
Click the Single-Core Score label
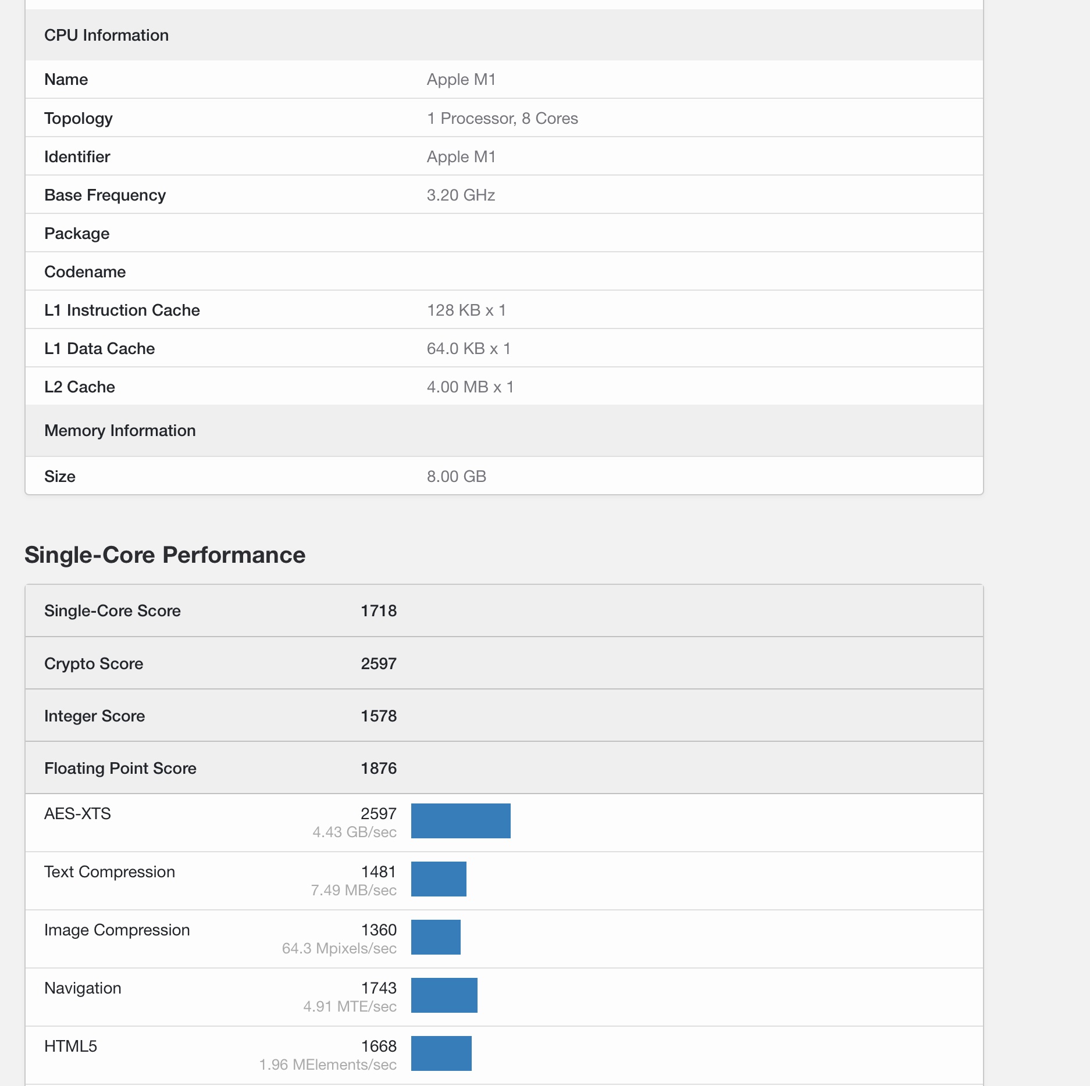click(112, 610)
